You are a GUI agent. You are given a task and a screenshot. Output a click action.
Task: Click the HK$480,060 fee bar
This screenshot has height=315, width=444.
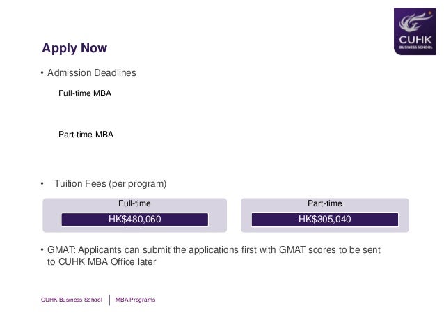click(135, 219)
